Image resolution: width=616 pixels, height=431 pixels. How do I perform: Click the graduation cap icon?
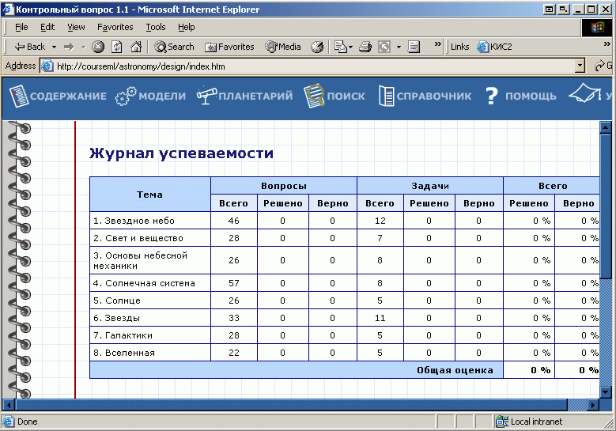click(x=584, y=93)
